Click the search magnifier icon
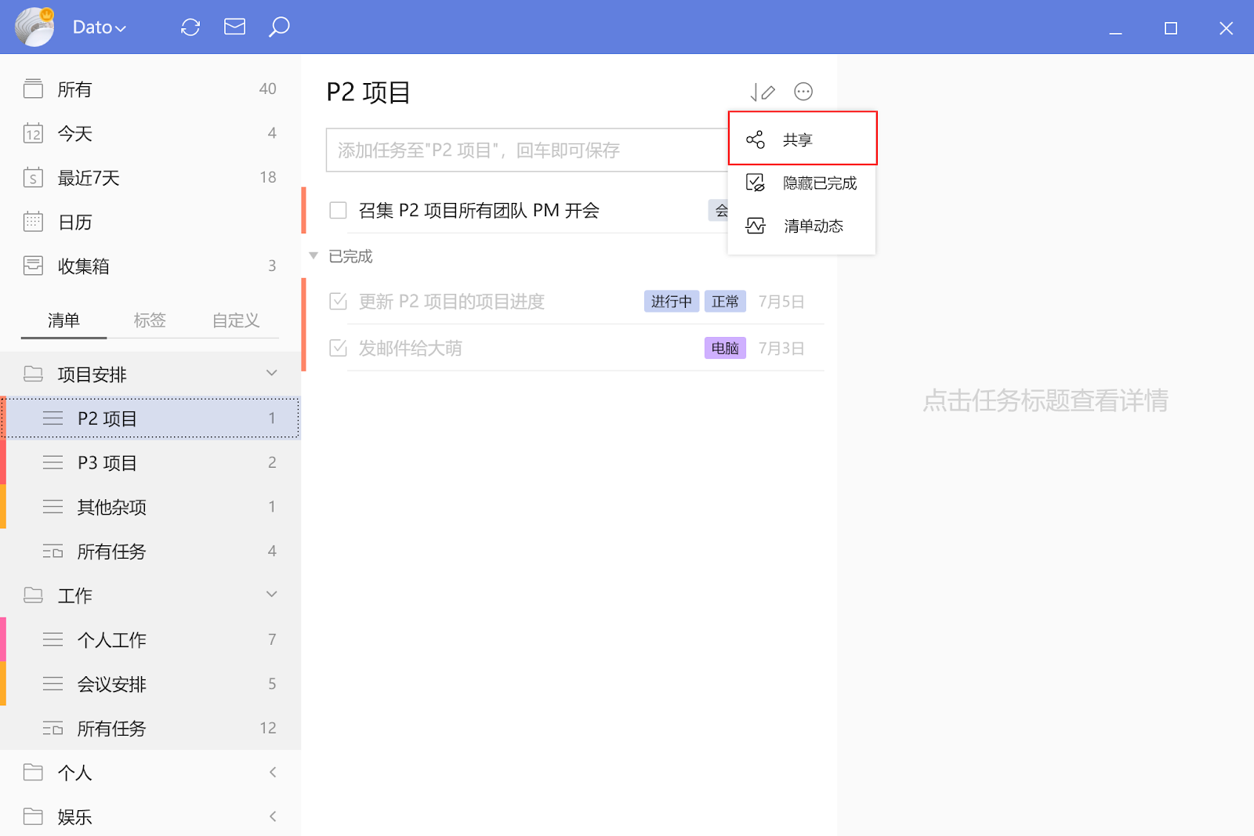This screenshot has width=1254, height=836. tap(279, 27)
